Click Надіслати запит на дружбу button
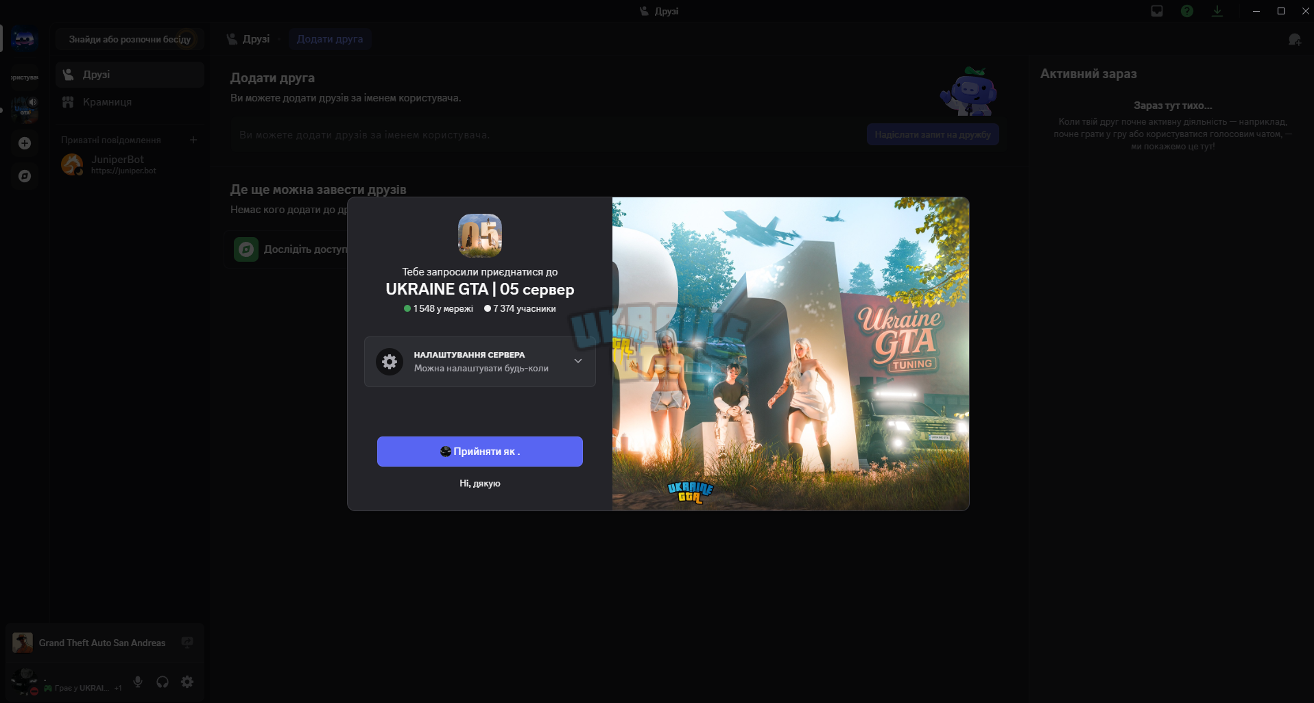1314x703 pixels. (933, 135)
